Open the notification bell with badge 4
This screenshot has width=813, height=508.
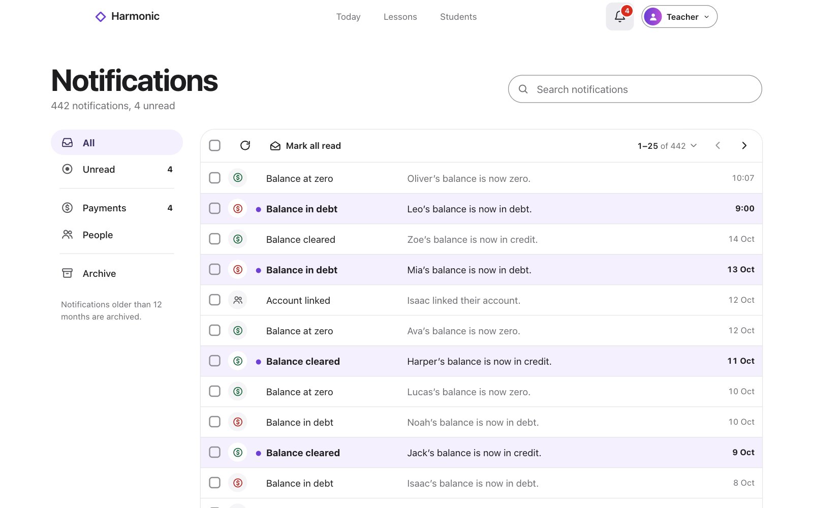click(619, 17)
